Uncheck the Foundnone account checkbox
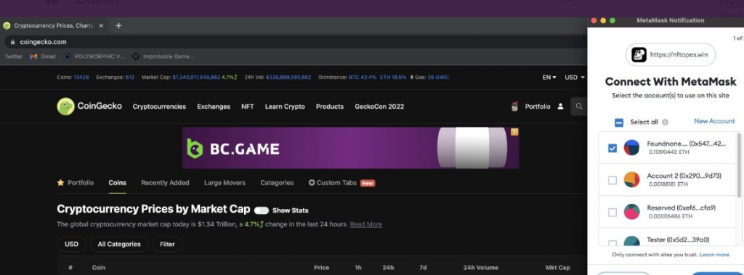The image size is (744, 275). pyautogui.click(x=612, y=149)
